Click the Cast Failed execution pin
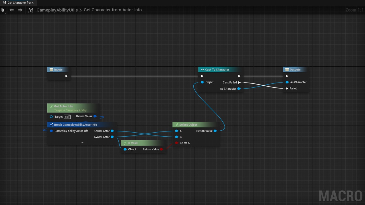Image resolution: width=365 pixels, height=205 pixels. tap(239, 83)
